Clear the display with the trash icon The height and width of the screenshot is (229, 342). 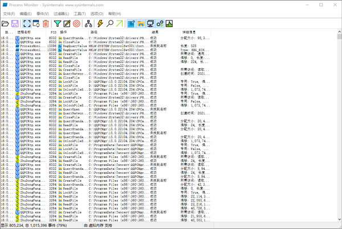[x=46, y=23]
